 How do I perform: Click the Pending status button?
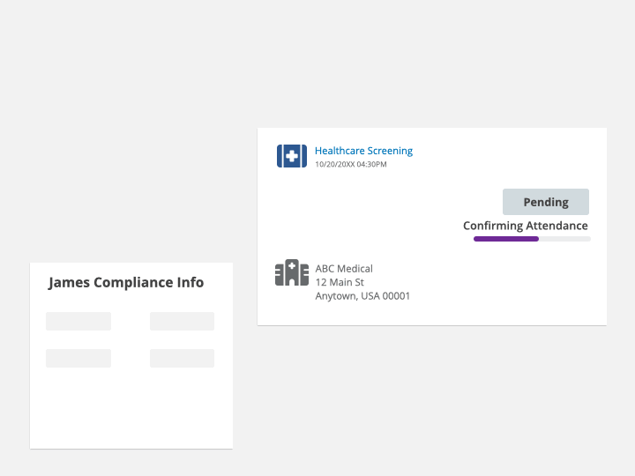546,202
